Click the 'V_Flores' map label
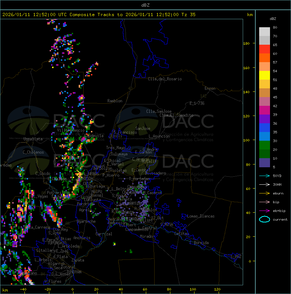 tap(53, 281)
